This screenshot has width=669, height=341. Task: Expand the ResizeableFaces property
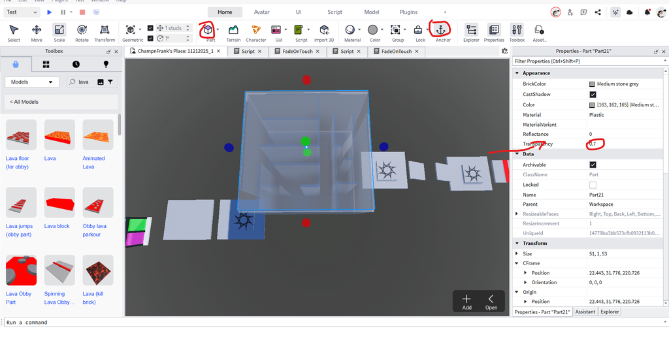(x=517, y=214)
